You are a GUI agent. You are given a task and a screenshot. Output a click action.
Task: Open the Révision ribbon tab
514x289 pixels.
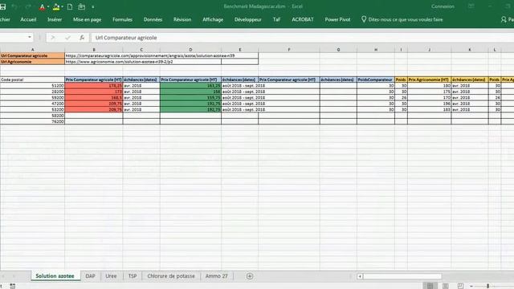click(x=182, y=19)
